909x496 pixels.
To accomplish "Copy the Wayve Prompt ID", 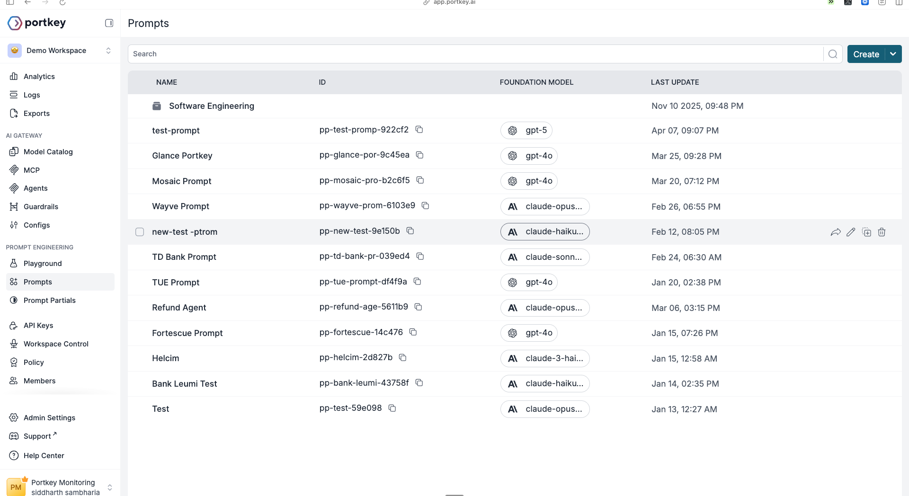I will 425,205.
